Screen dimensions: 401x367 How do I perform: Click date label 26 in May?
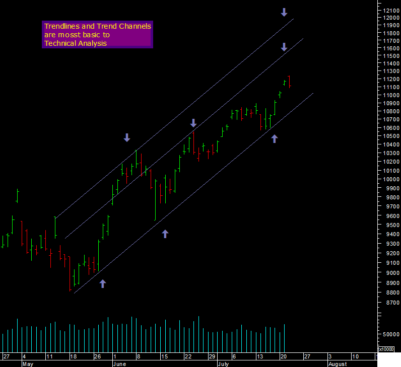pos(97,356)
